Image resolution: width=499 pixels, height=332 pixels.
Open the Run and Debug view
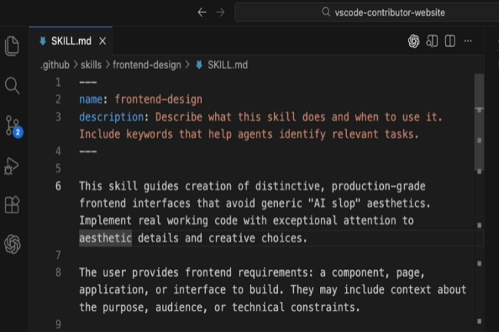pyautogui.click(x=12, y=166)
